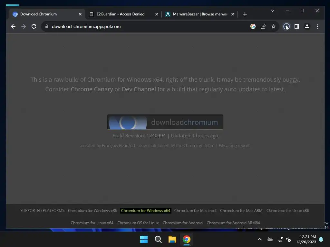Open the Google icon in the address bar
330x247 pixels.
(253, 26)
